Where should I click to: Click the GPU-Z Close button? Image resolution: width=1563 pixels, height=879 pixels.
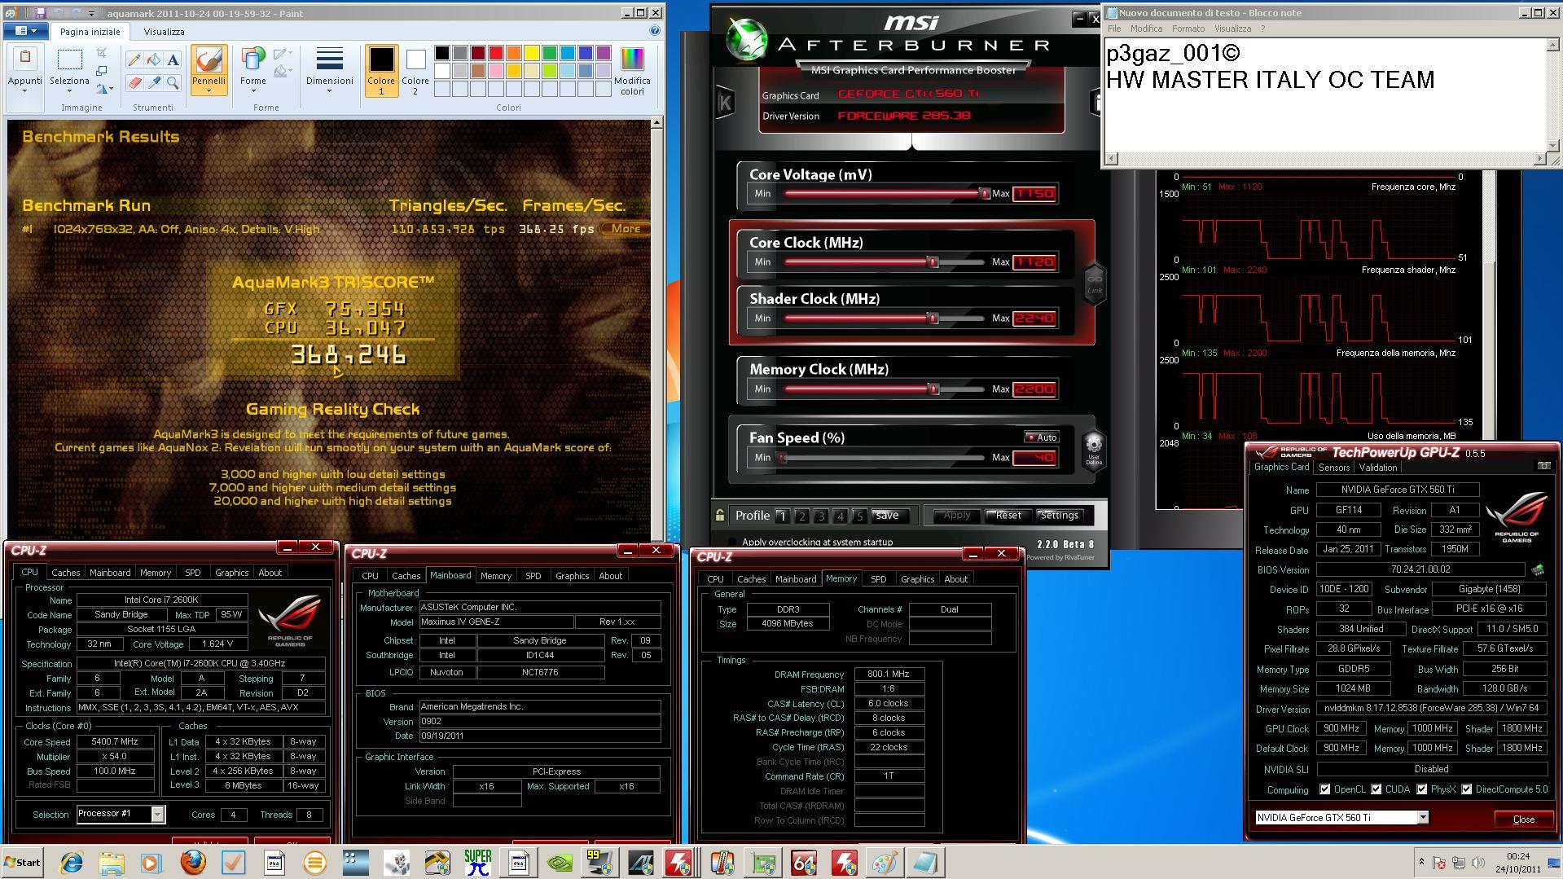click(1523, 819)
